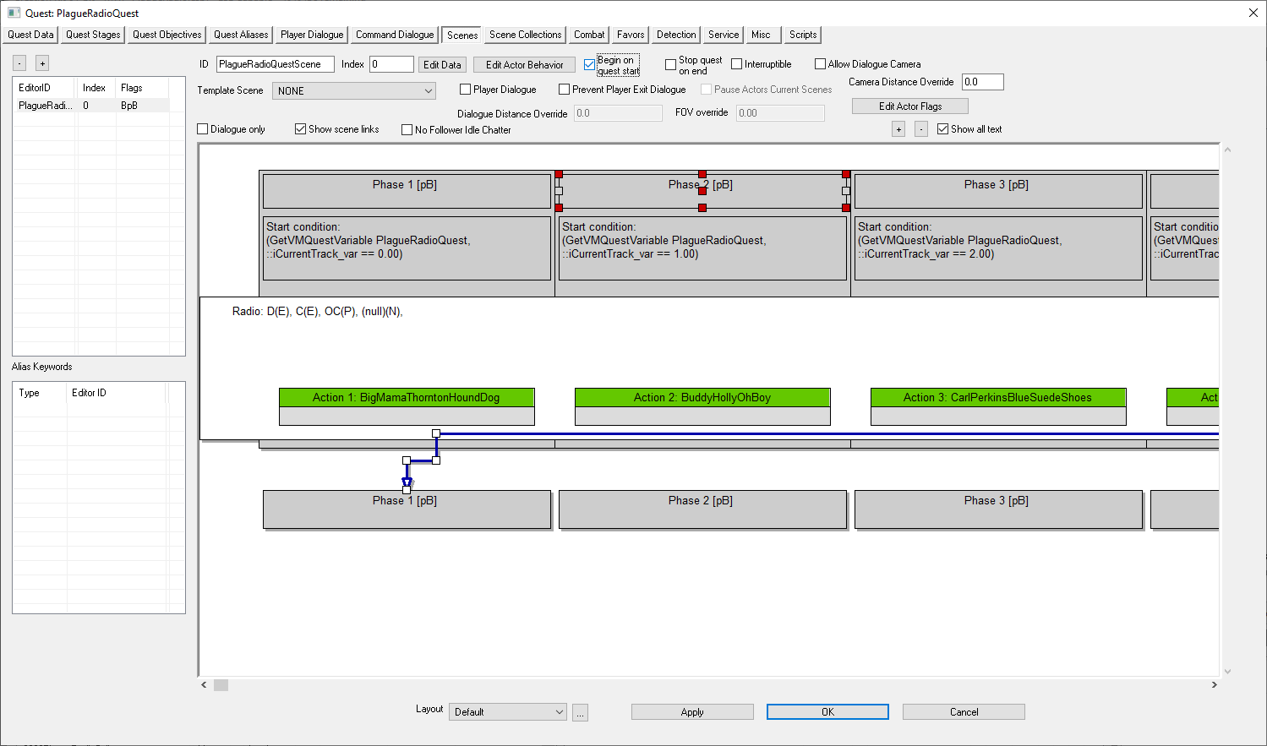Open the Favors tab
Screen dimensions: 1267x746
[631, 35]
